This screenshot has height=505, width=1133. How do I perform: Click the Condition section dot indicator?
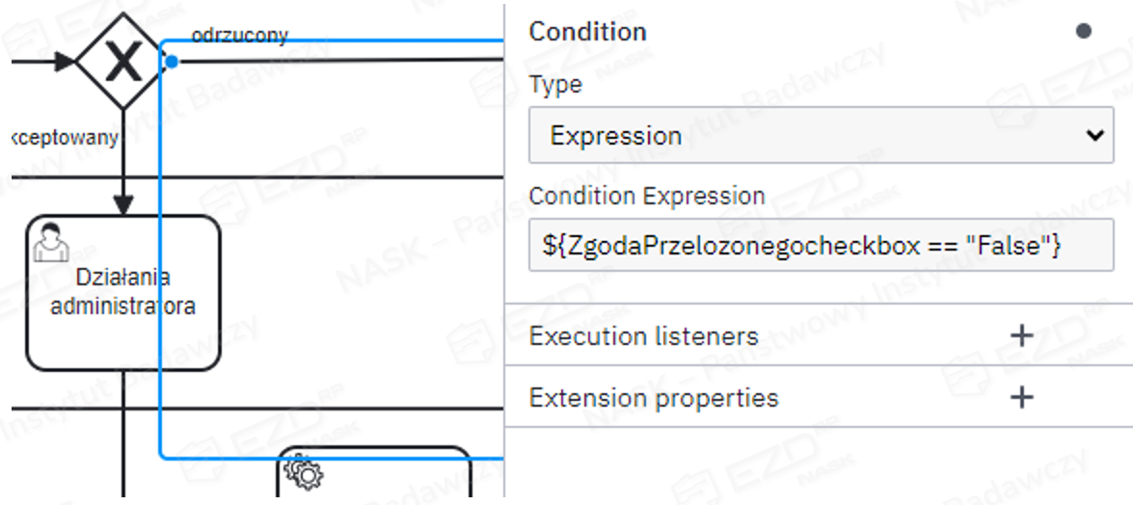click(1083, 32)
